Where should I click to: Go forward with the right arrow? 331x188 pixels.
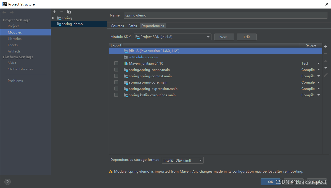[x=12, y=12]
